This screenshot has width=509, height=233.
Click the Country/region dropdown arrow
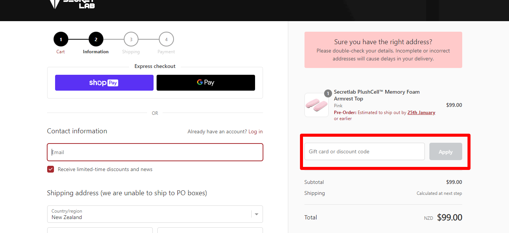click(257, 214)
